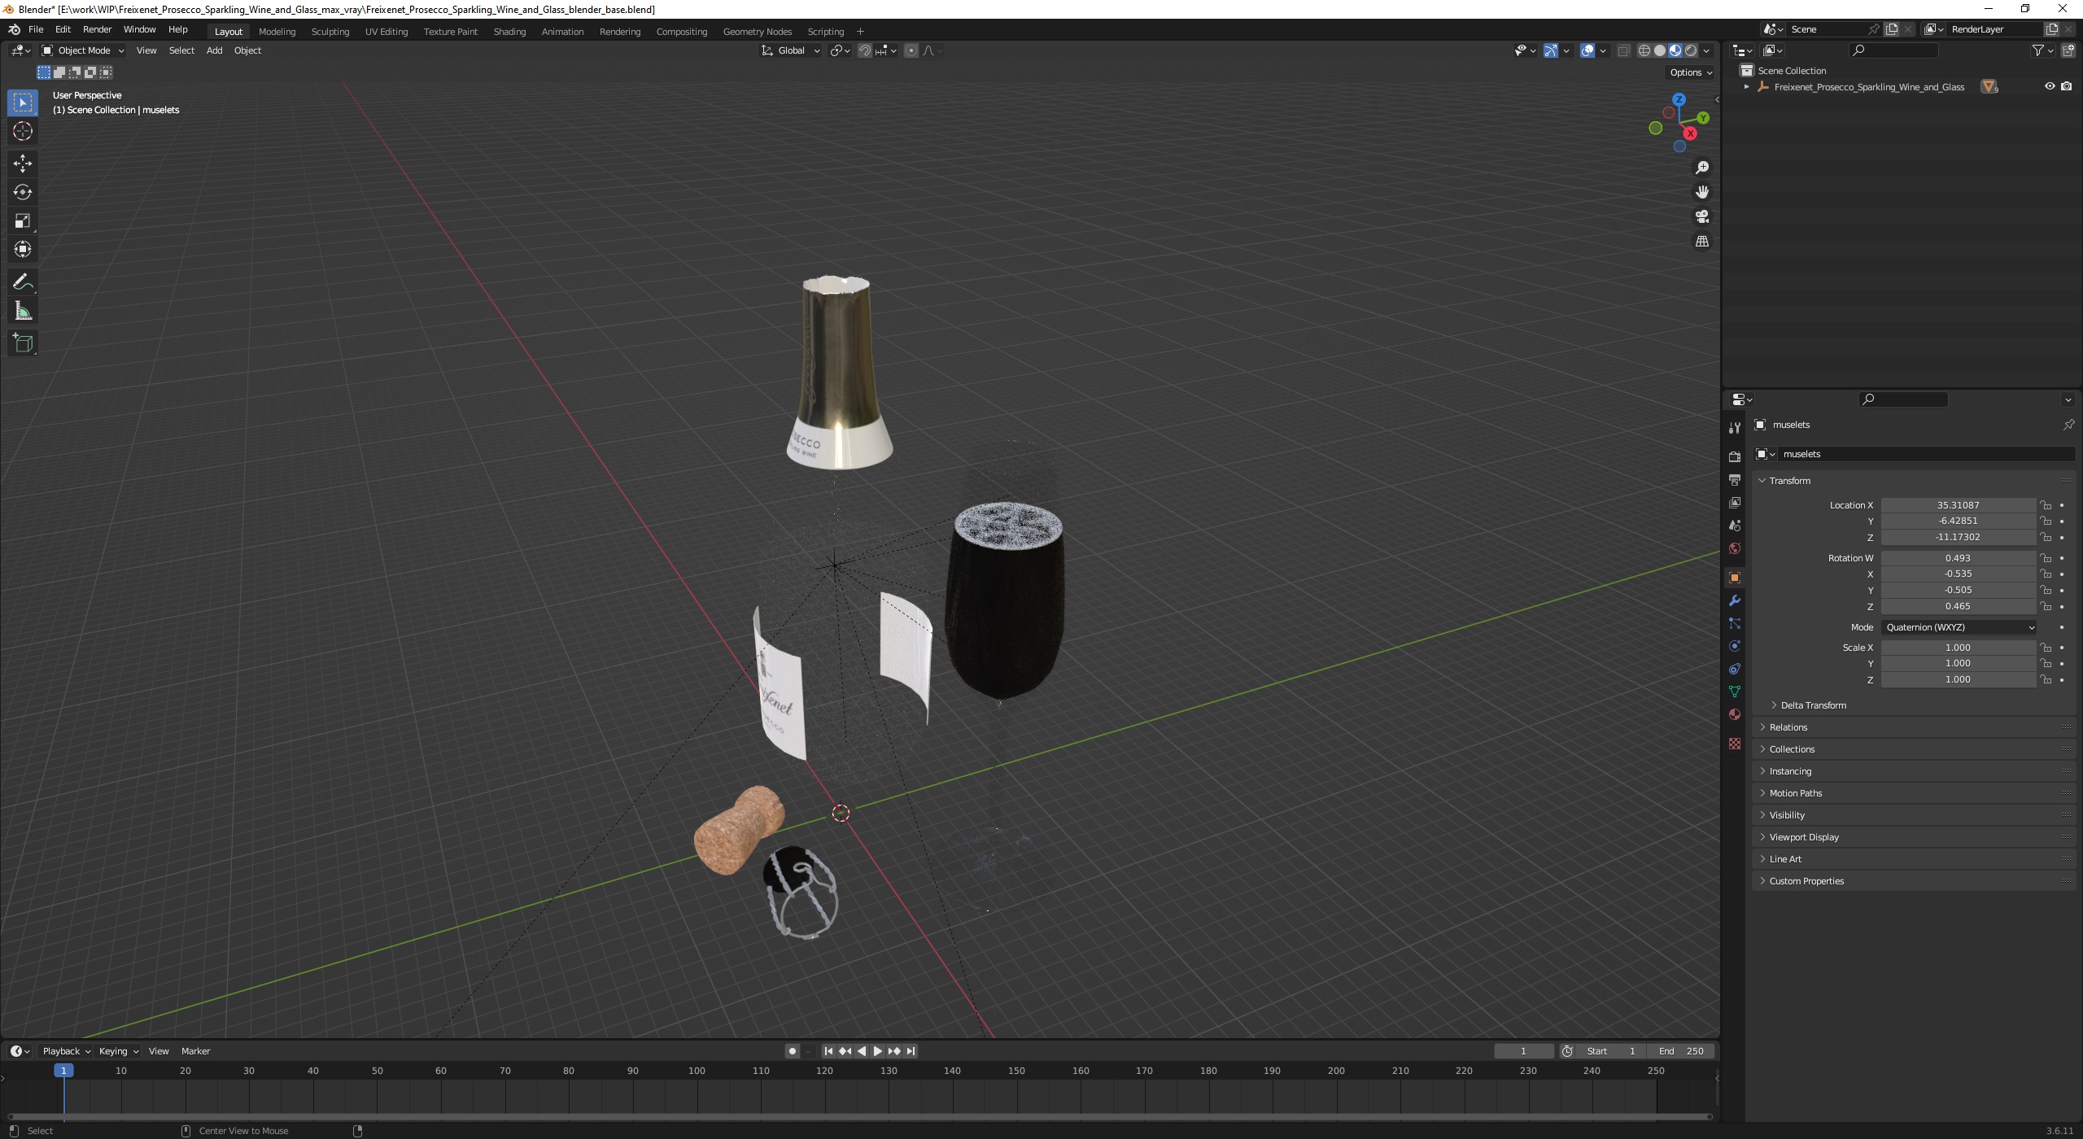Toggle proportional editing in header
The height and width of the screenshot is (1139, 2083).
click(x=911, y=50)
